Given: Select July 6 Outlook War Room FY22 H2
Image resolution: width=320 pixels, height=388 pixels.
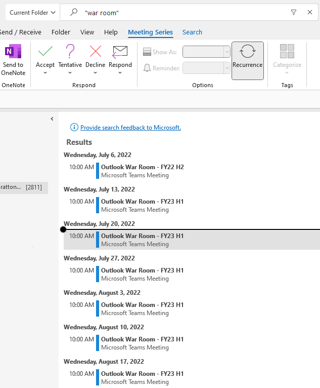Looking at the screenshot, I should click(192, 171).
